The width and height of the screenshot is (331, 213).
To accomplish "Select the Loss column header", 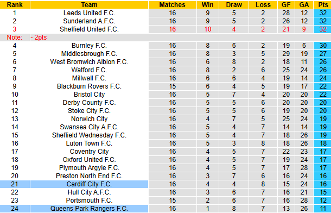I will (263, 5).
